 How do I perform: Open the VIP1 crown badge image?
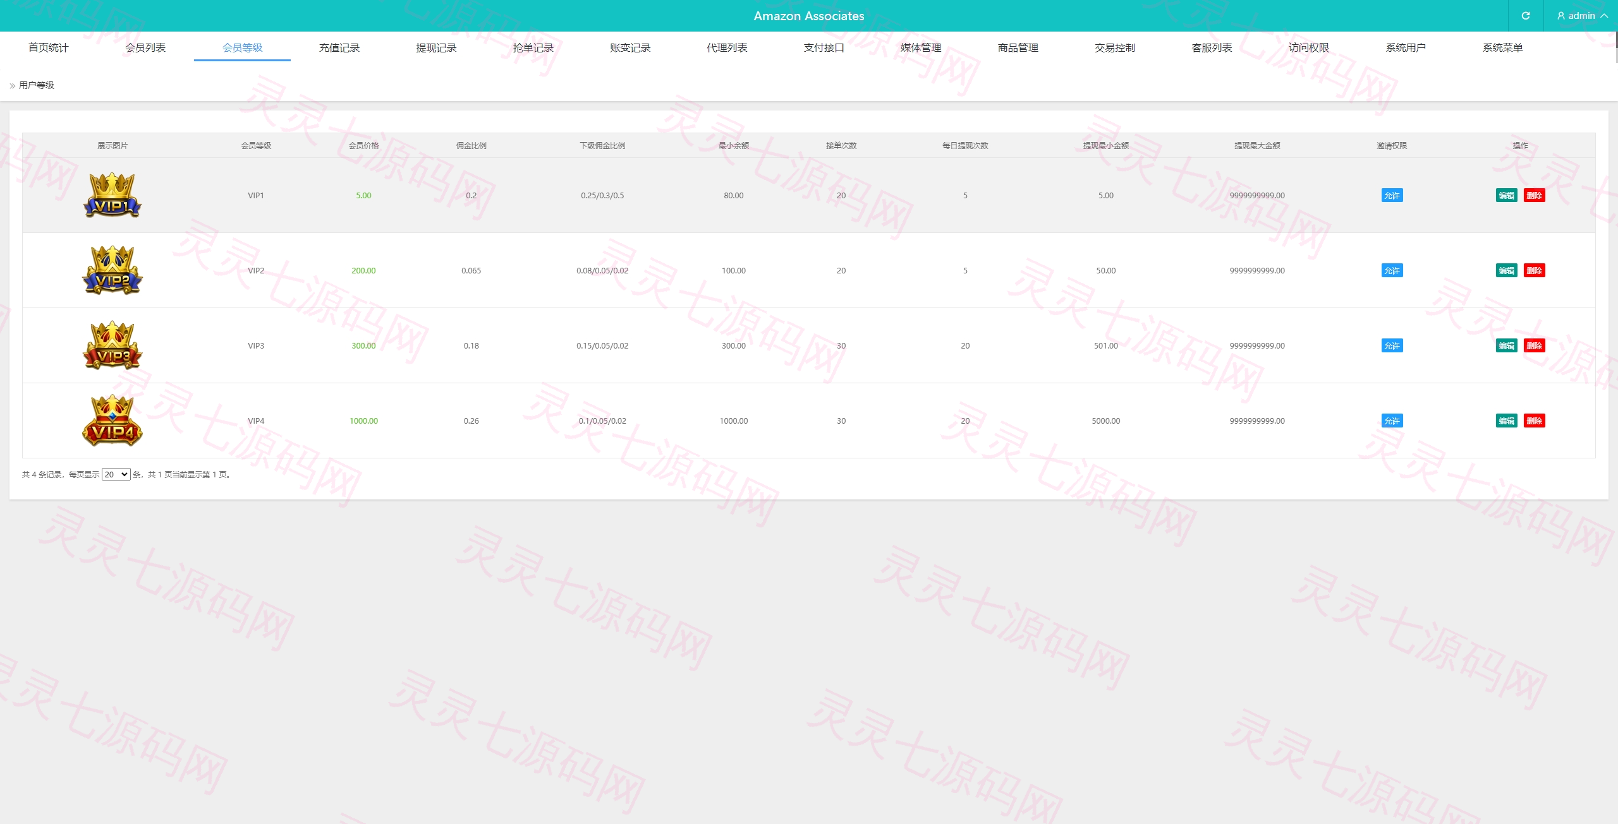(x=113, y=195)
